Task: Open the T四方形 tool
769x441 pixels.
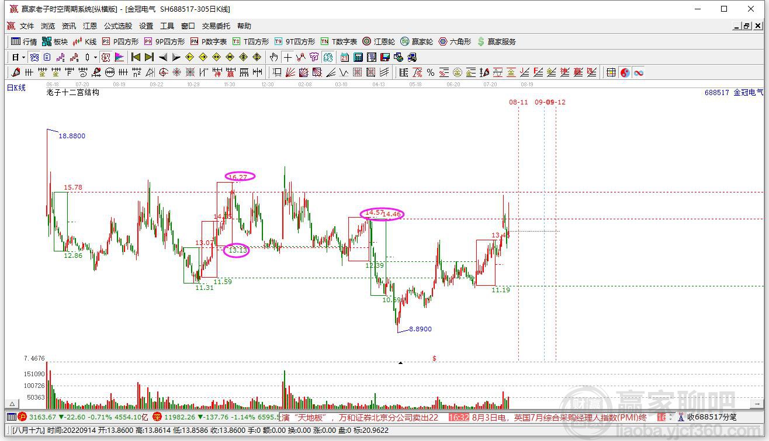Action: pos(251,41)
